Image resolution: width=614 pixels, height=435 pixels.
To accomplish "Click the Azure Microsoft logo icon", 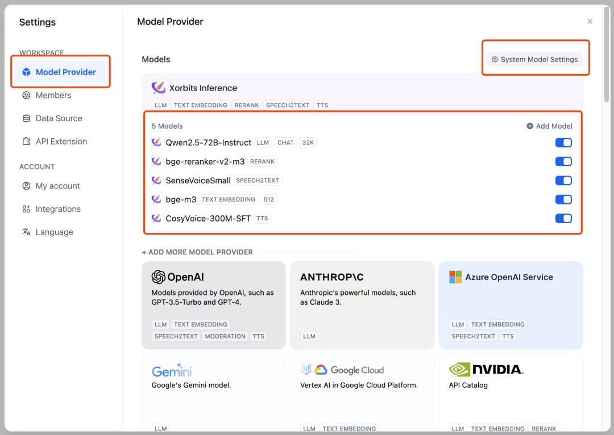I will coord(455,277).
